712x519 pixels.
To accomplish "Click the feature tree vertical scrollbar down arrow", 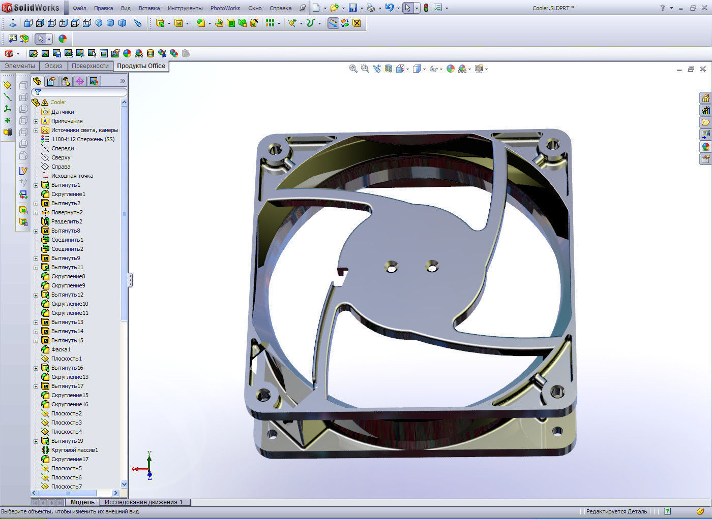I will click(124, 484).
